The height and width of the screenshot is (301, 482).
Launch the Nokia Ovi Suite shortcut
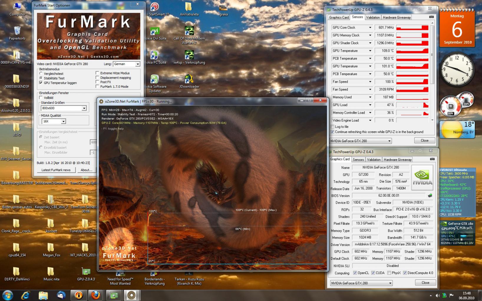[x=155, y=33]
